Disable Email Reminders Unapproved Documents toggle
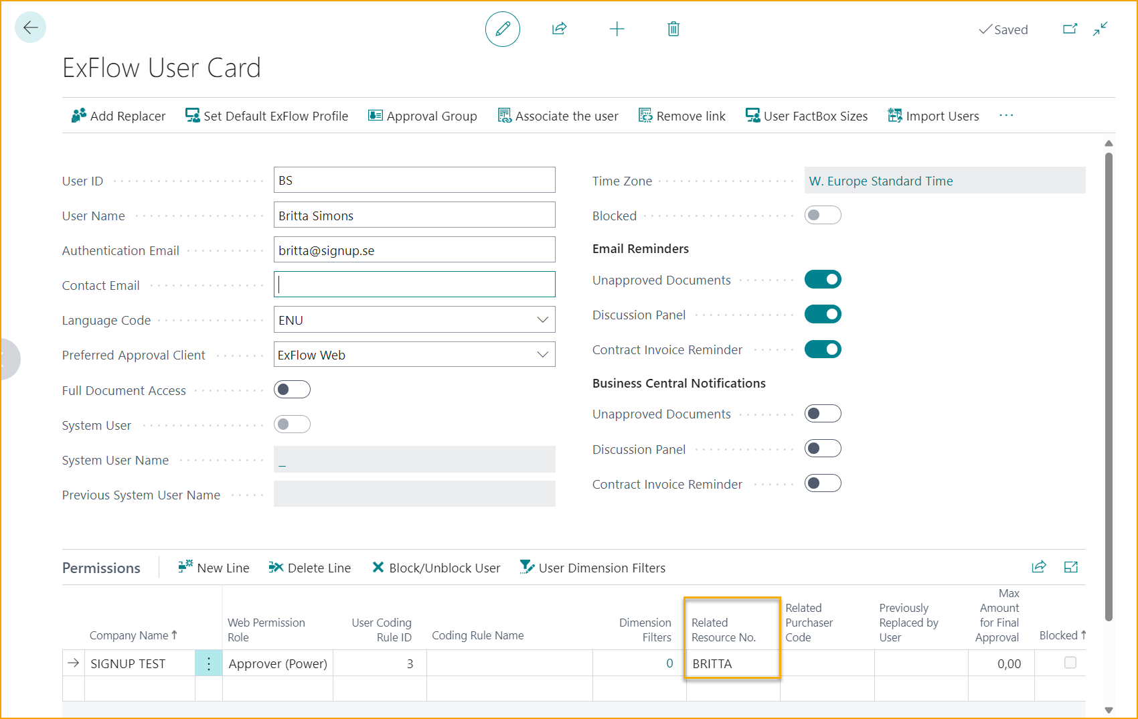Screen dimensions: 1138x719 pos(823,280)
